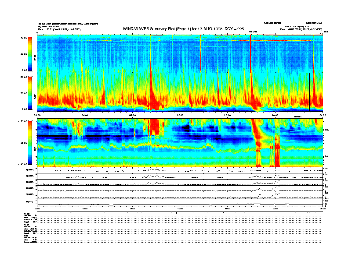This screenshot has width=348, height=268.
Task: Click the A(ADC) line-plot row label
Action: (x=30, y=194)
